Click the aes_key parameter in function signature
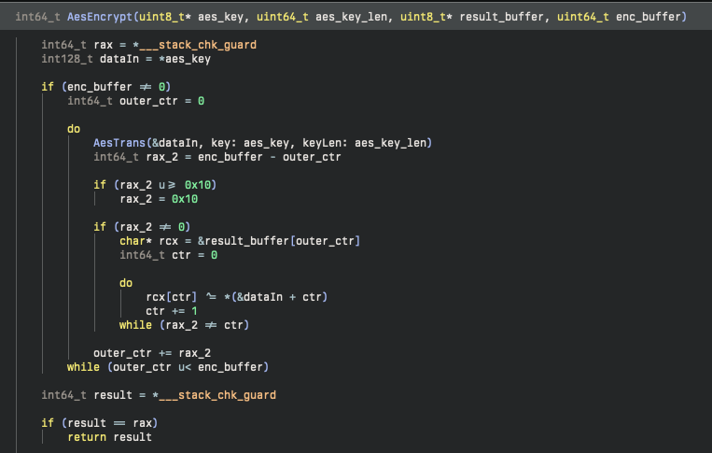712x453 pixels. point(220,17)
